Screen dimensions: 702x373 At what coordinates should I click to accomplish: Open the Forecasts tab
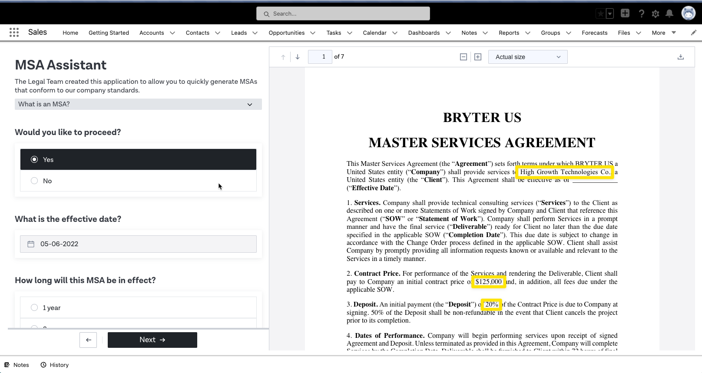tap(595, 33)
